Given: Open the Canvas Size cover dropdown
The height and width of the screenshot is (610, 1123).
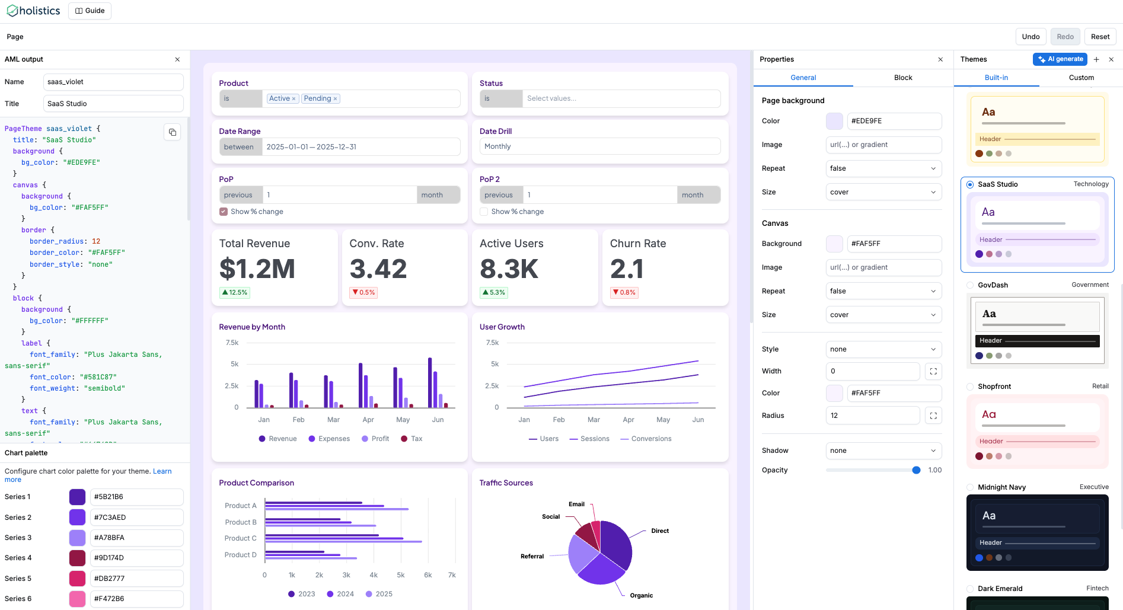Looking at the screenshot, I should 883,314.
